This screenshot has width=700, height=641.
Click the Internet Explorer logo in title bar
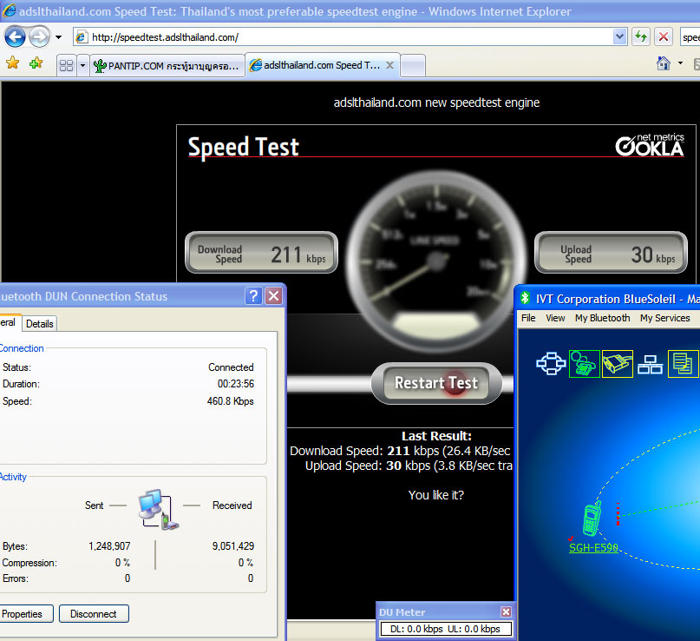coord(9,10)
